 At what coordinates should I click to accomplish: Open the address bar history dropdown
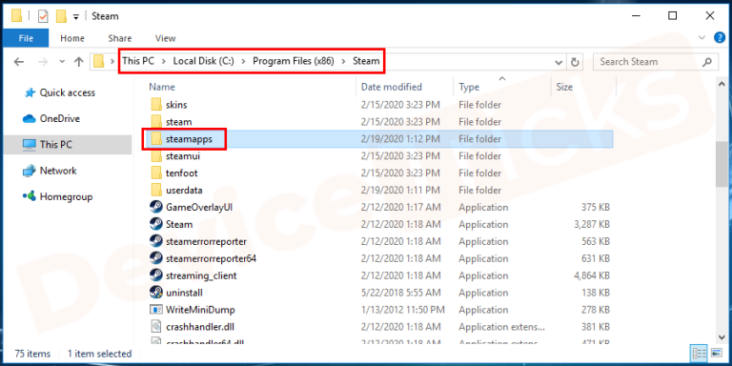(558, 62)
